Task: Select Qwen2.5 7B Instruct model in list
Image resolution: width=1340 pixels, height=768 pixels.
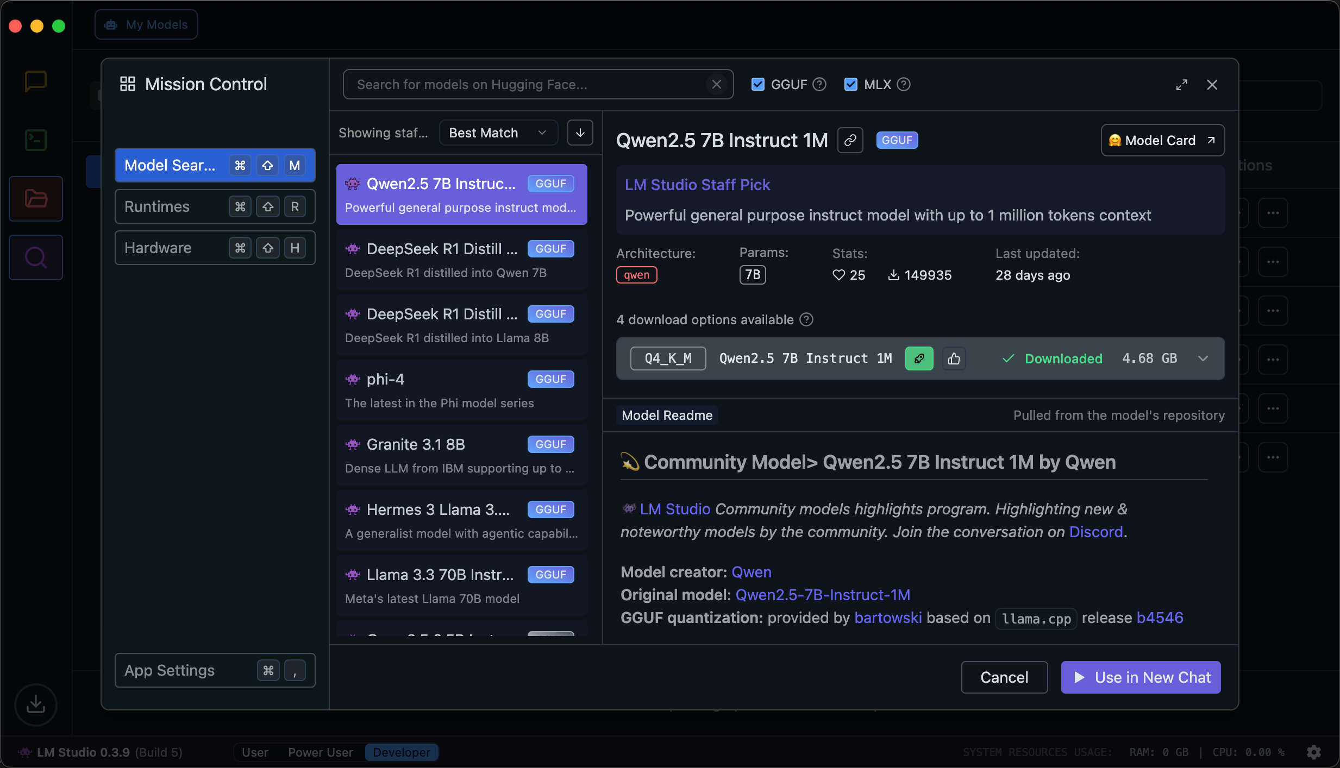Action: (x=462, y=194)
